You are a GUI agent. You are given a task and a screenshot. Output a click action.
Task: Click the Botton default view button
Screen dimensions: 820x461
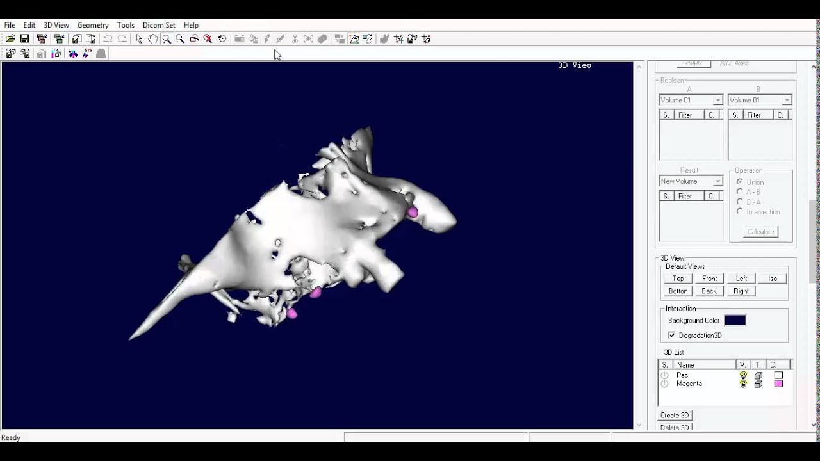(678, 291)
